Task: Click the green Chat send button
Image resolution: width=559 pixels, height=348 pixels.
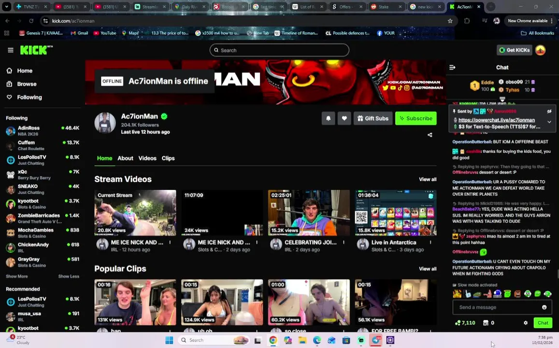Action: coord(543,323)
